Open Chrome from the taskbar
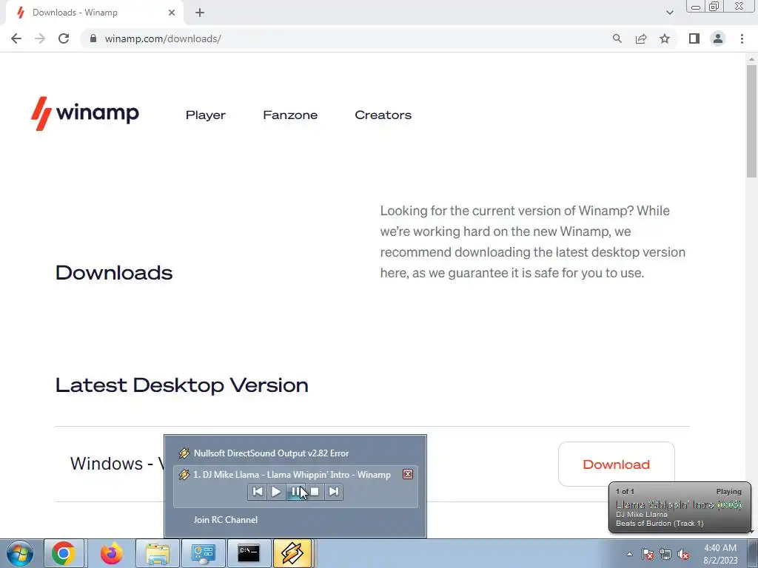Screen dimensions: 758x568 (64, 553)
